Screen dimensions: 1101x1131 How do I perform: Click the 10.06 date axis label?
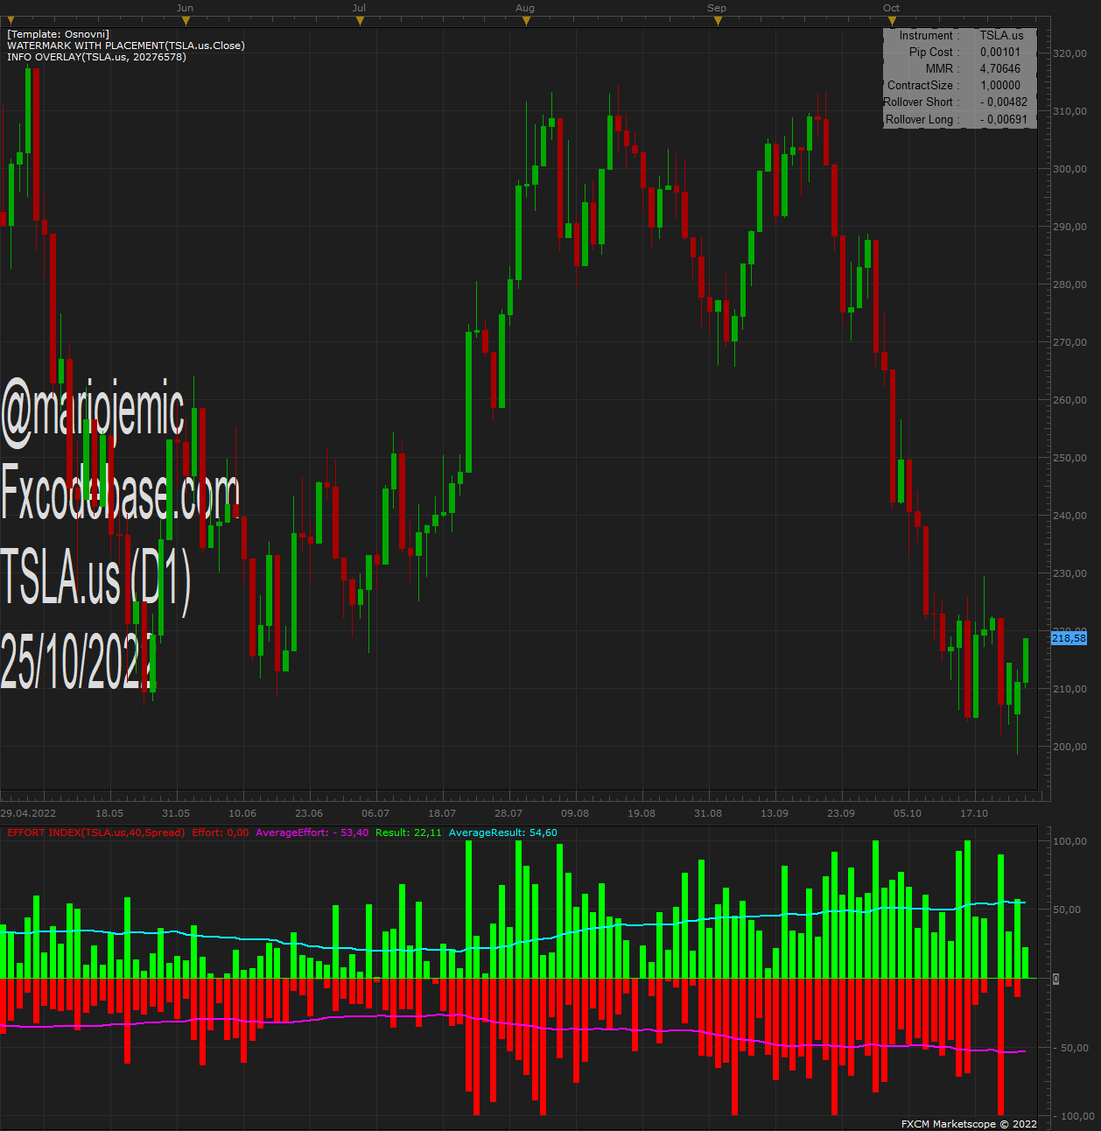tap(242, 813)
